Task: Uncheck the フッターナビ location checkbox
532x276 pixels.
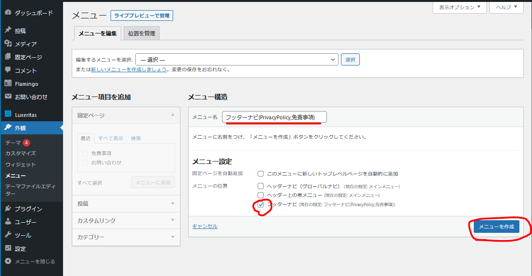Action: [x=261, y=205]
